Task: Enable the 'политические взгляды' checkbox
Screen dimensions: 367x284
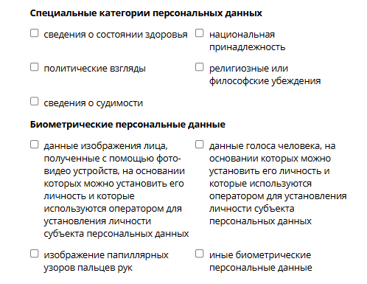Action: (x=35, y=67)
